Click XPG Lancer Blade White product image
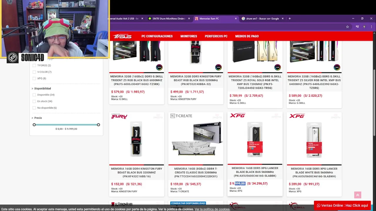This screenshot has height=211, width=376. [314, 140]
